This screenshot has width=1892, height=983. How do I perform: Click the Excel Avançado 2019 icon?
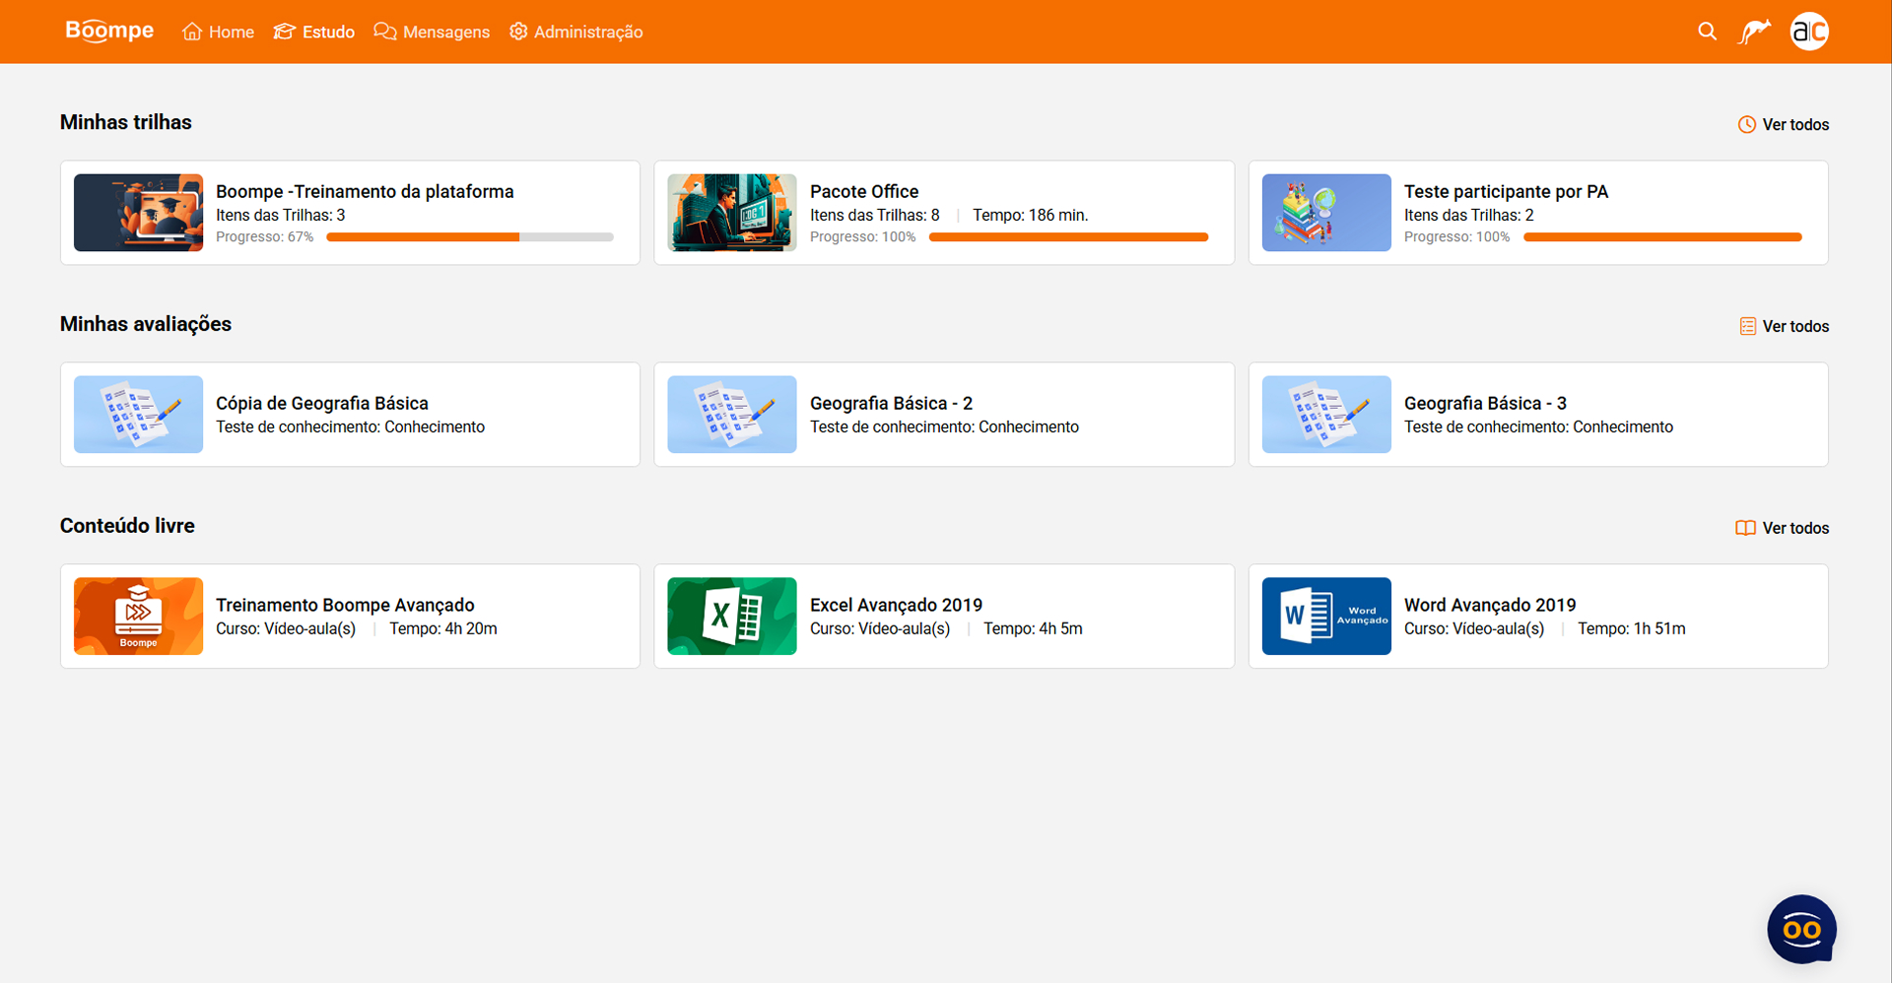(731, 617)
